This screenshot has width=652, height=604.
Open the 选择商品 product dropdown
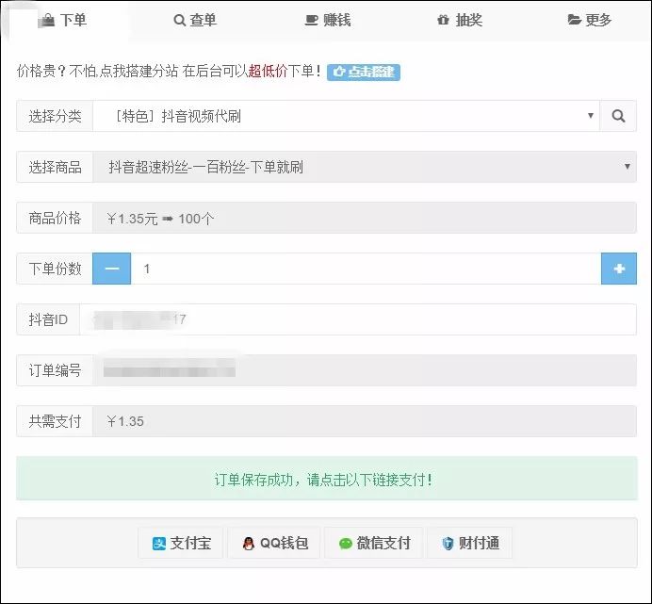(x=364, y=167)
